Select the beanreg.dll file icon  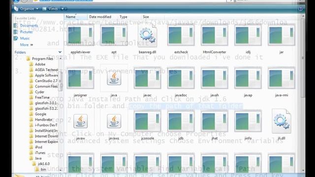coord(148,35)
